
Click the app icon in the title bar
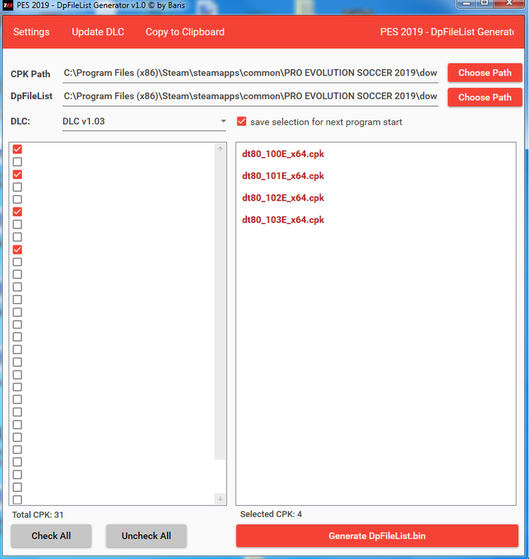[8, 6]
